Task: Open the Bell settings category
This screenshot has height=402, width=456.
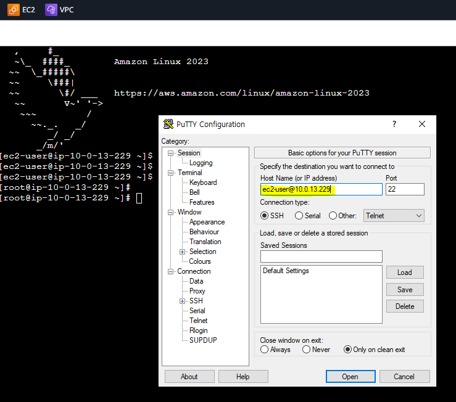Action: (194, 192)
